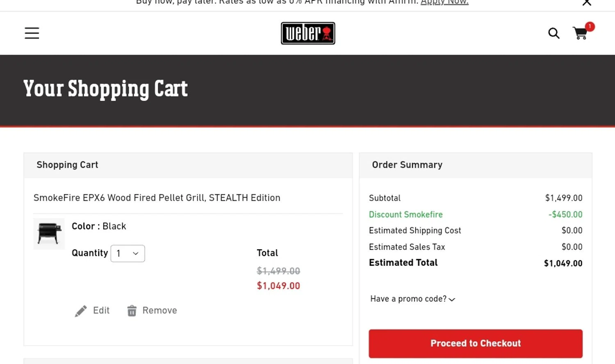The height and width of the screenshot is (364, 615).
Task: Click the Quantity dropdown chevron arrow
Action: click(136, 253)
